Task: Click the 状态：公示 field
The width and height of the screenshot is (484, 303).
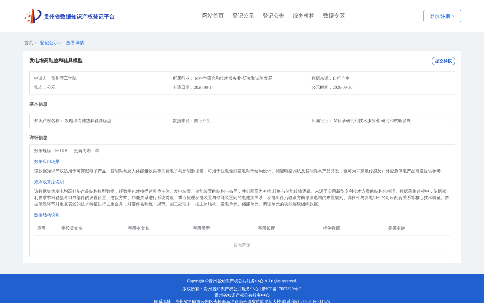Action: click(x=45, y=87)
